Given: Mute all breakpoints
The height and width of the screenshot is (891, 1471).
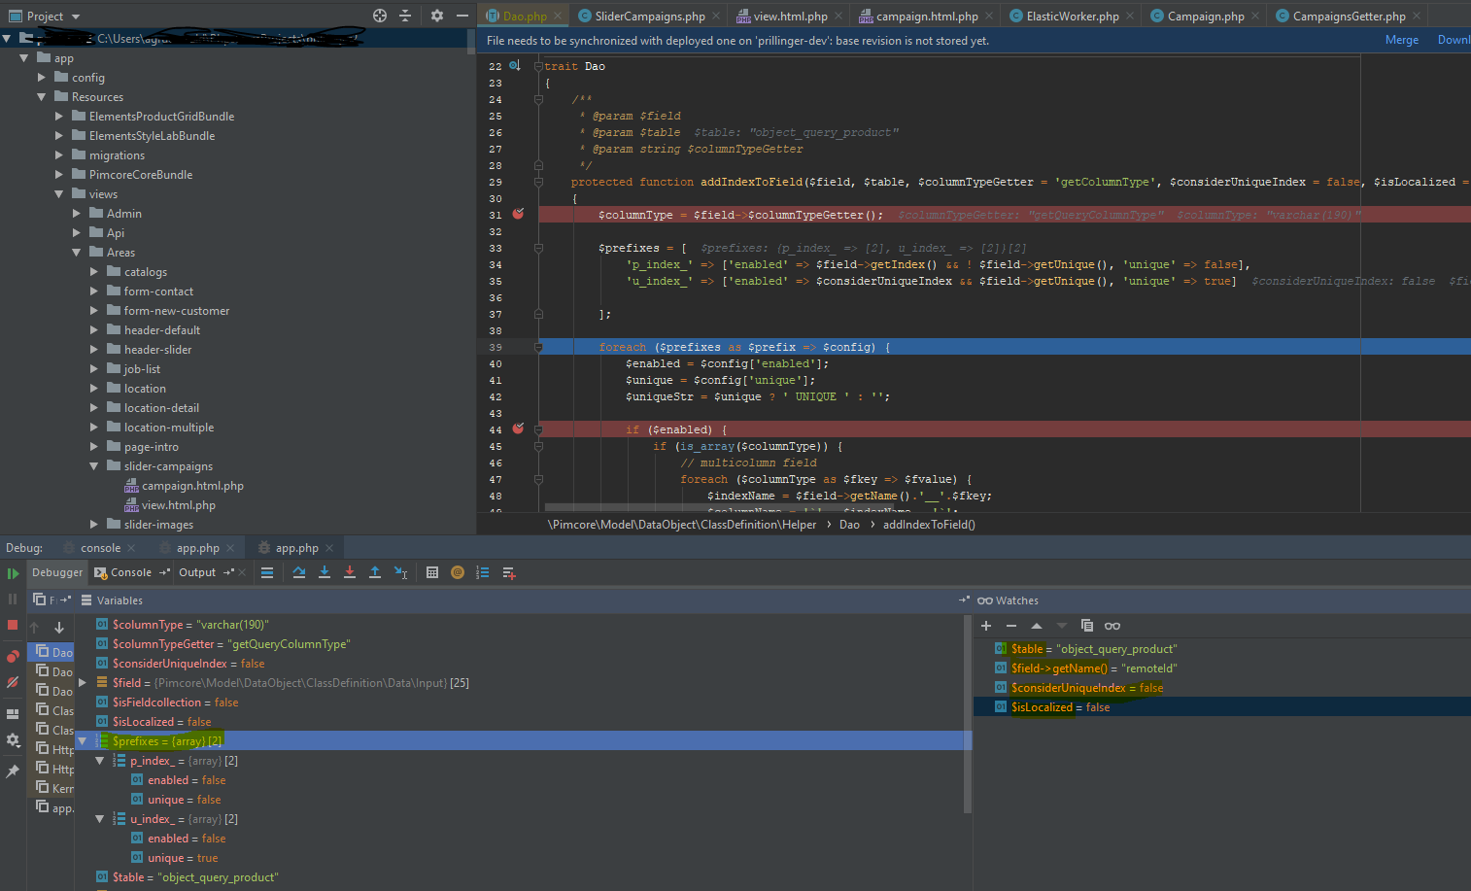Looking at the screenshot, I should point(13,684).
